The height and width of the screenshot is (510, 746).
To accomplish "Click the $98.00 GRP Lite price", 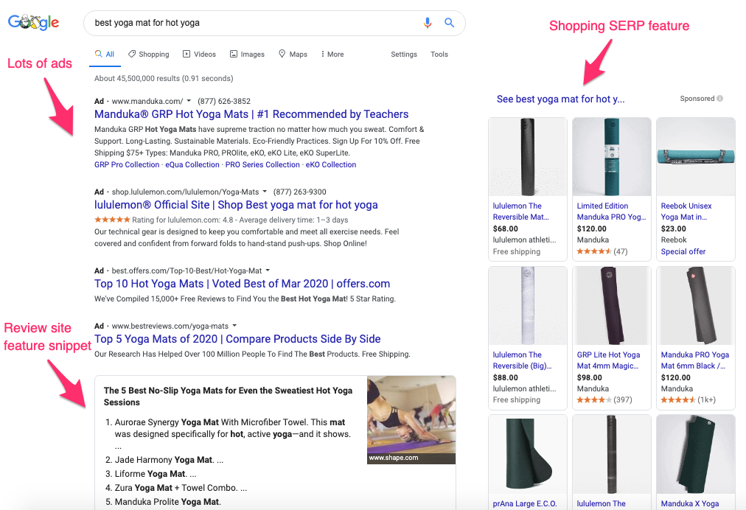I will [x=590, y=378].
